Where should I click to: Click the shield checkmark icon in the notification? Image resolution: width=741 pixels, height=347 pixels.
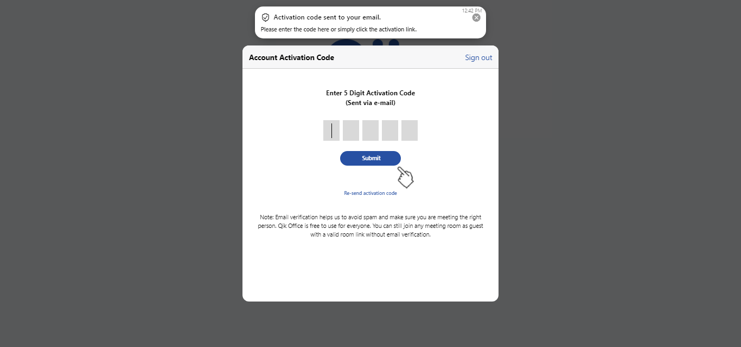pos(265,17)
